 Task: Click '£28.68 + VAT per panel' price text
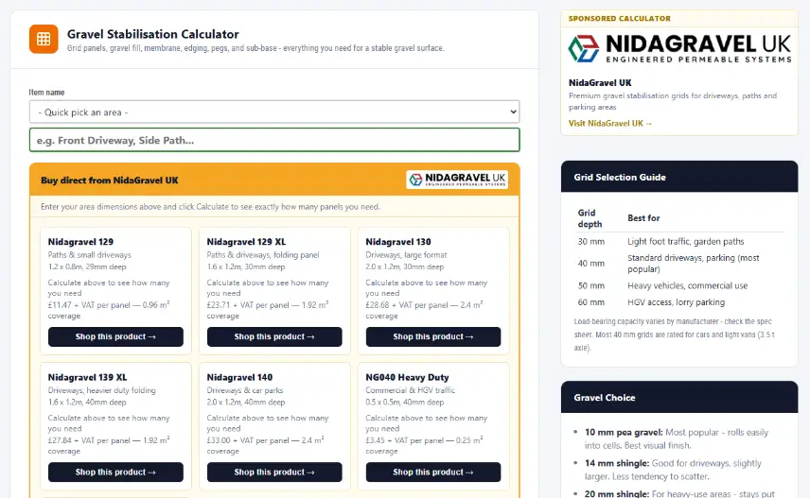coord(407,305)
